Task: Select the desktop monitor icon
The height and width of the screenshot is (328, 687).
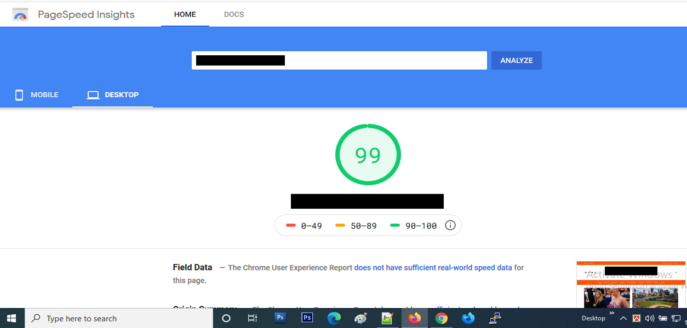Action: (x=92, y=95)
